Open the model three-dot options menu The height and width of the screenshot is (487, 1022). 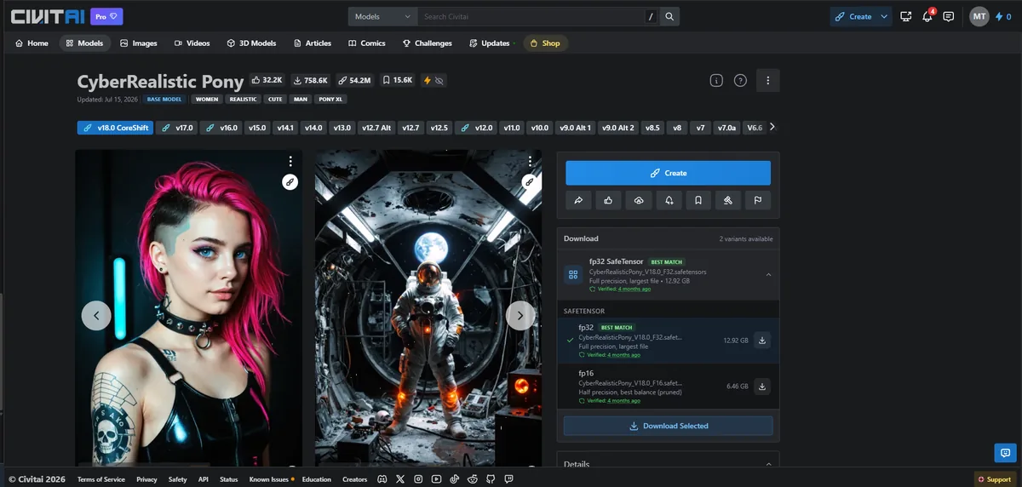pyautogui.click(x=767, y=80)
